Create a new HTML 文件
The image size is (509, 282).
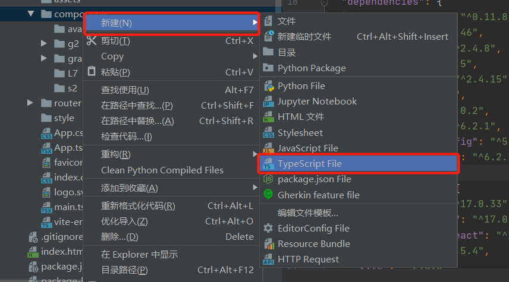click(x=300, y=117)
